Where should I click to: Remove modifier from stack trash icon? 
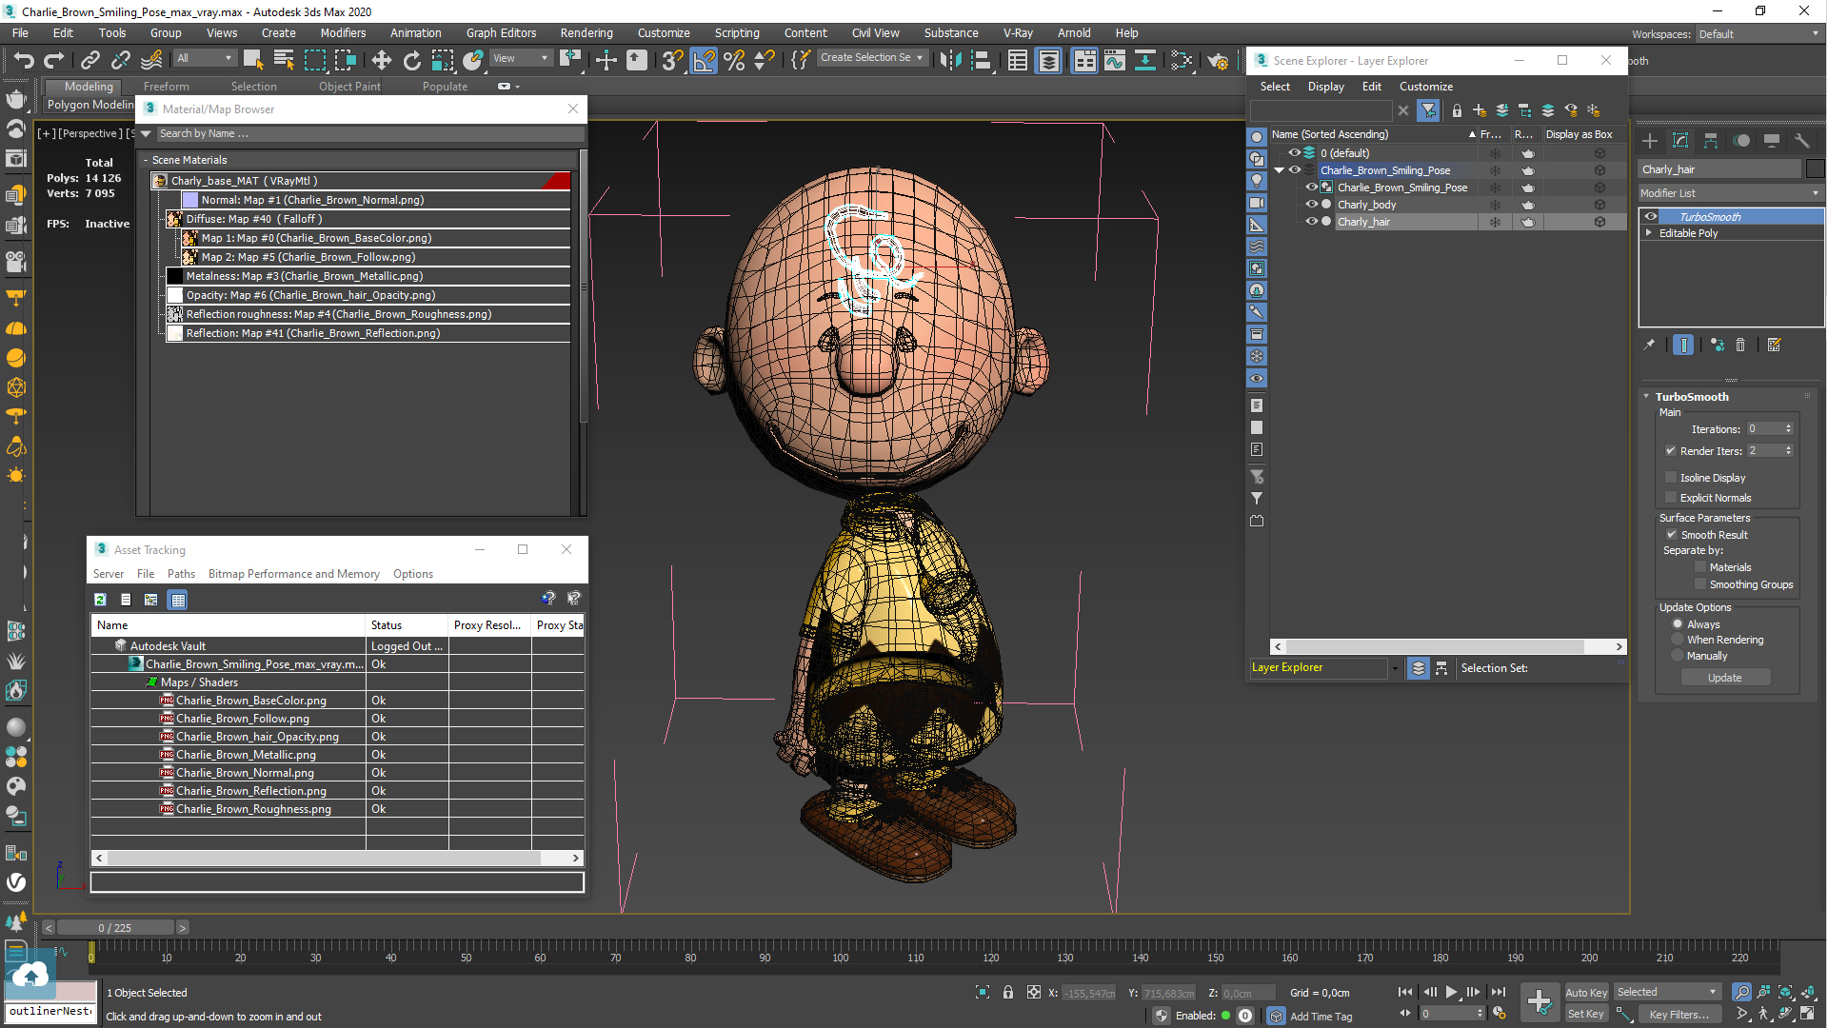pyautogui.click(x=1740, y=345)
